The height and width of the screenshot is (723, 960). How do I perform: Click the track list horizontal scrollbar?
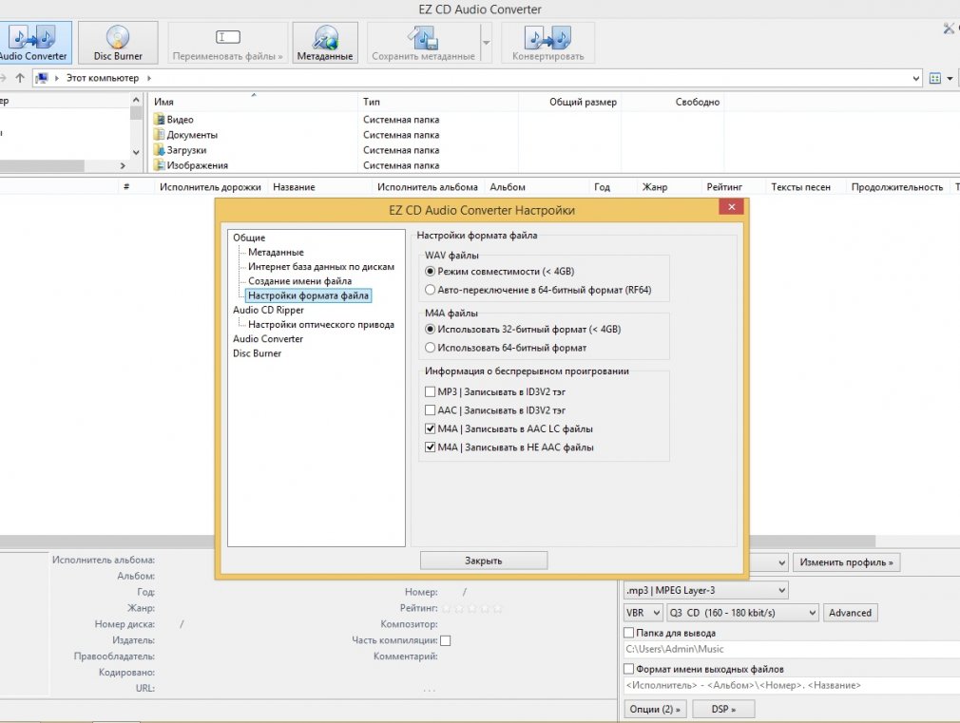tap(438, 542)
